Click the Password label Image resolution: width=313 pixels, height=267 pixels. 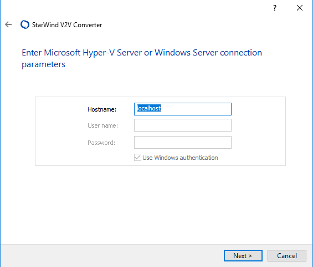(101, 143)
